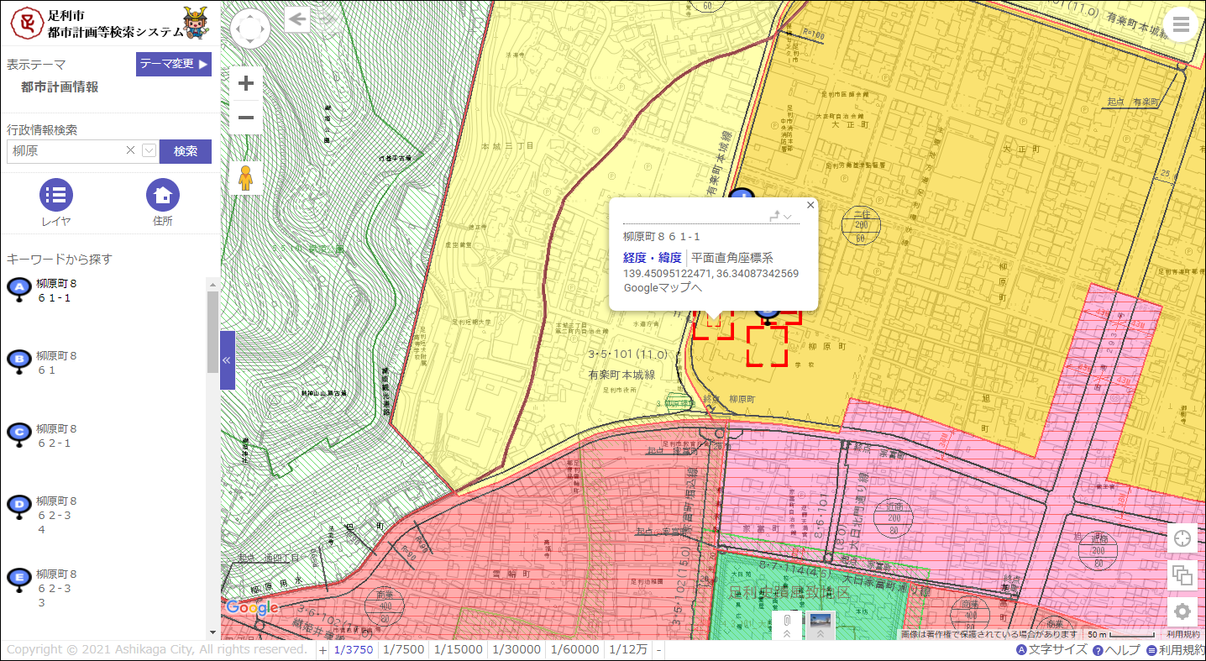
Task: Go back with the left arrow map button
Action: pos(297,18)
